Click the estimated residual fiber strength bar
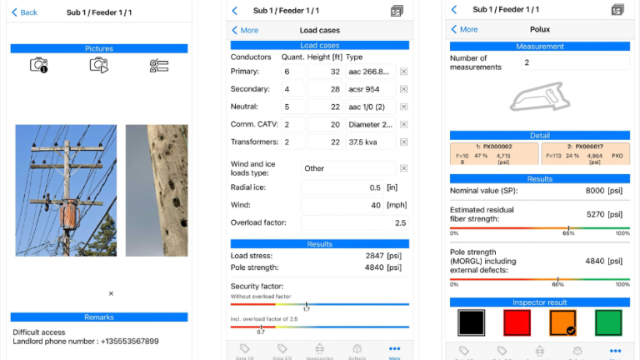The height and width of the screenshot is (360, 640). [x=540, y=228]
